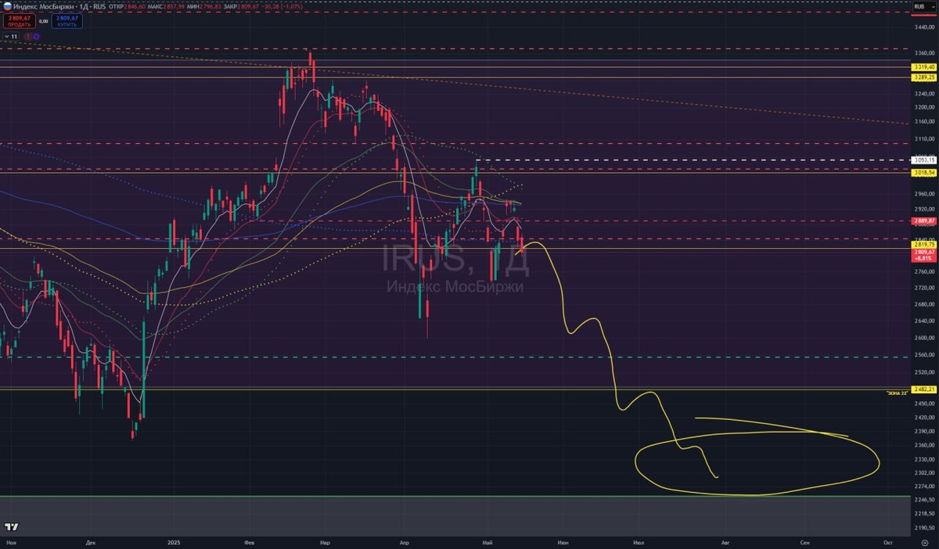The image size is (939, 549).
Task: Click the Авг label on time axis
Action: point(725,541)
